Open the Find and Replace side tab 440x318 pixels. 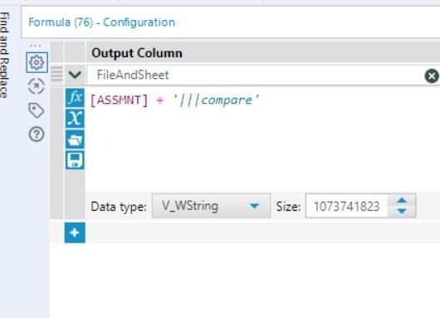coord(4,56)
